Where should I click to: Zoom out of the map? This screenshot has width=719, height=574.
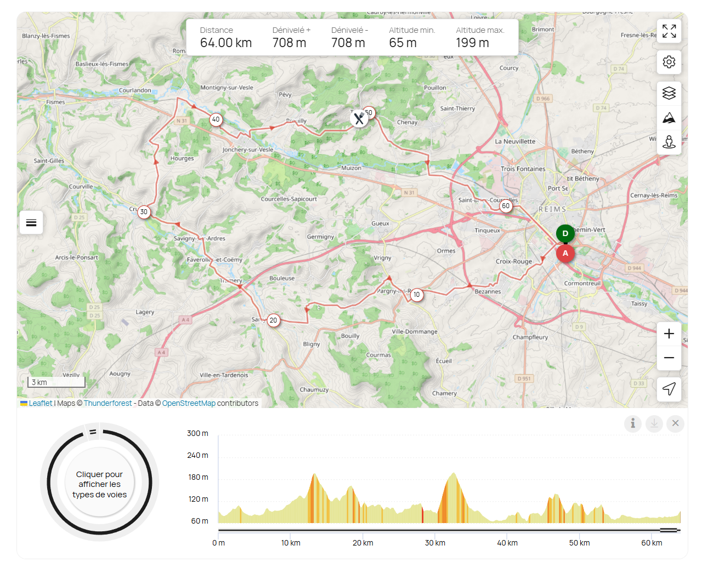(x=669, y=358)
